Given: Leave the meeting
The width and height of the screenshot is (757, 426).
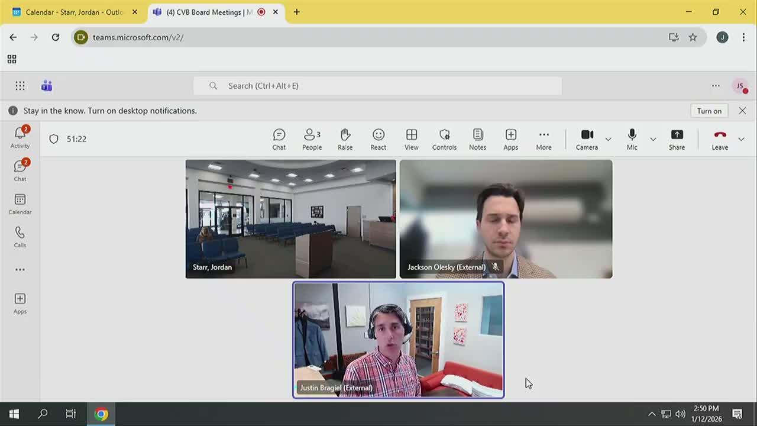Looking at the screenshot, I should pos(719,140).
